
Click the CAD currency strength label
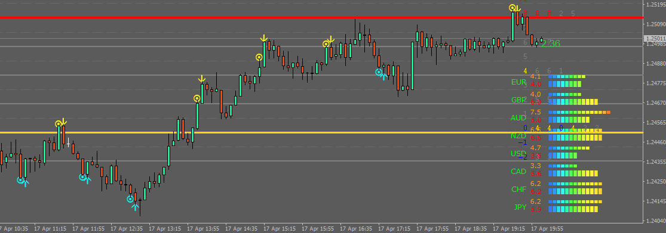[519, 172]
